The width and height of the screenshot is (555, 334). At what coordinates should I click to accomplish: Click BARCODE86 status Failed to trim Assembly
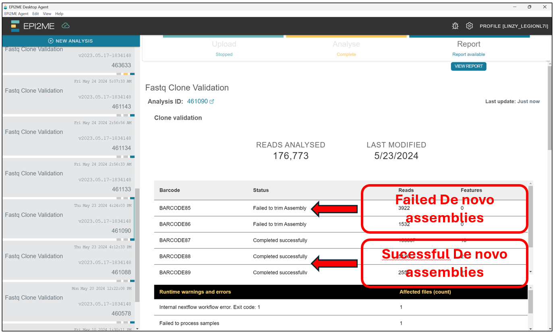[x=280, y=224]
